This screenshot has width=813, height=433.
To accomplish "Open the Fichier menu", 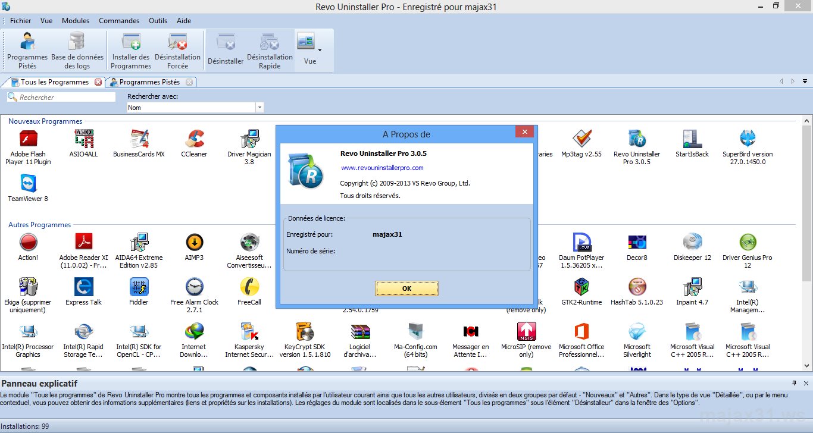I will (21, 21).
